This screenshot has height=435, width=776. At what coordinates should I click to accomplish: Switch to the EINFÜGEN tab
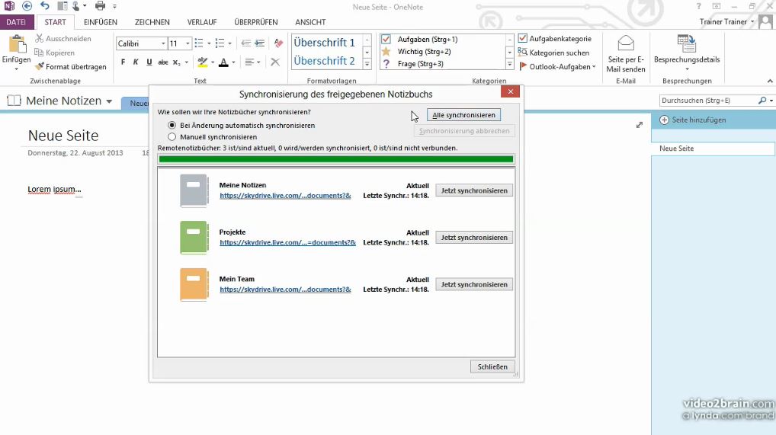tap(101, 22)
